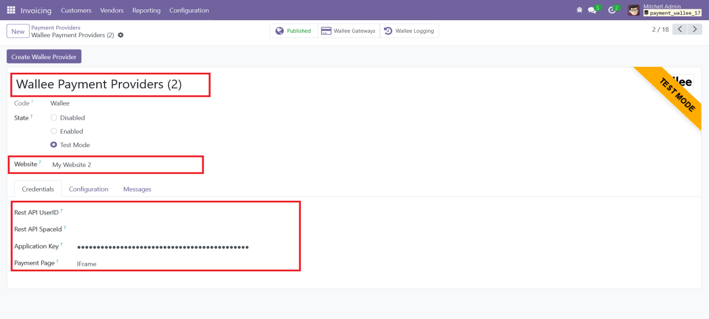This screenshot has height=319, width=709.
Task: Click the Payment Providers breadcrumb link
Action: 56,27
